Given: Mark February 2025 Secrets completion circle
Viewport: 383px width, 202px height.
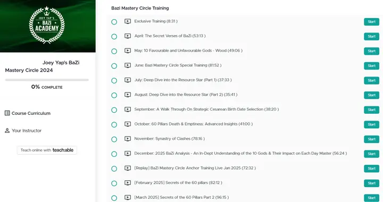Looking at the screenshot, I should (x=114, y=183).
